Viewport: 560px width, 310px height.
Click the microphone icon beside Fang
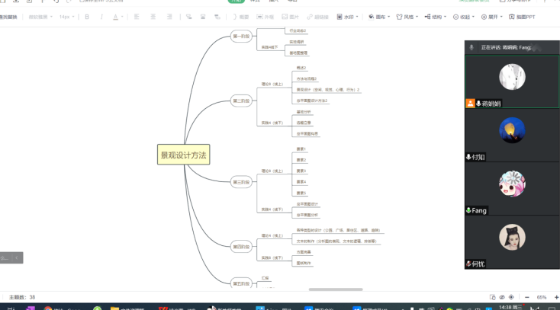tap(468, 210)
